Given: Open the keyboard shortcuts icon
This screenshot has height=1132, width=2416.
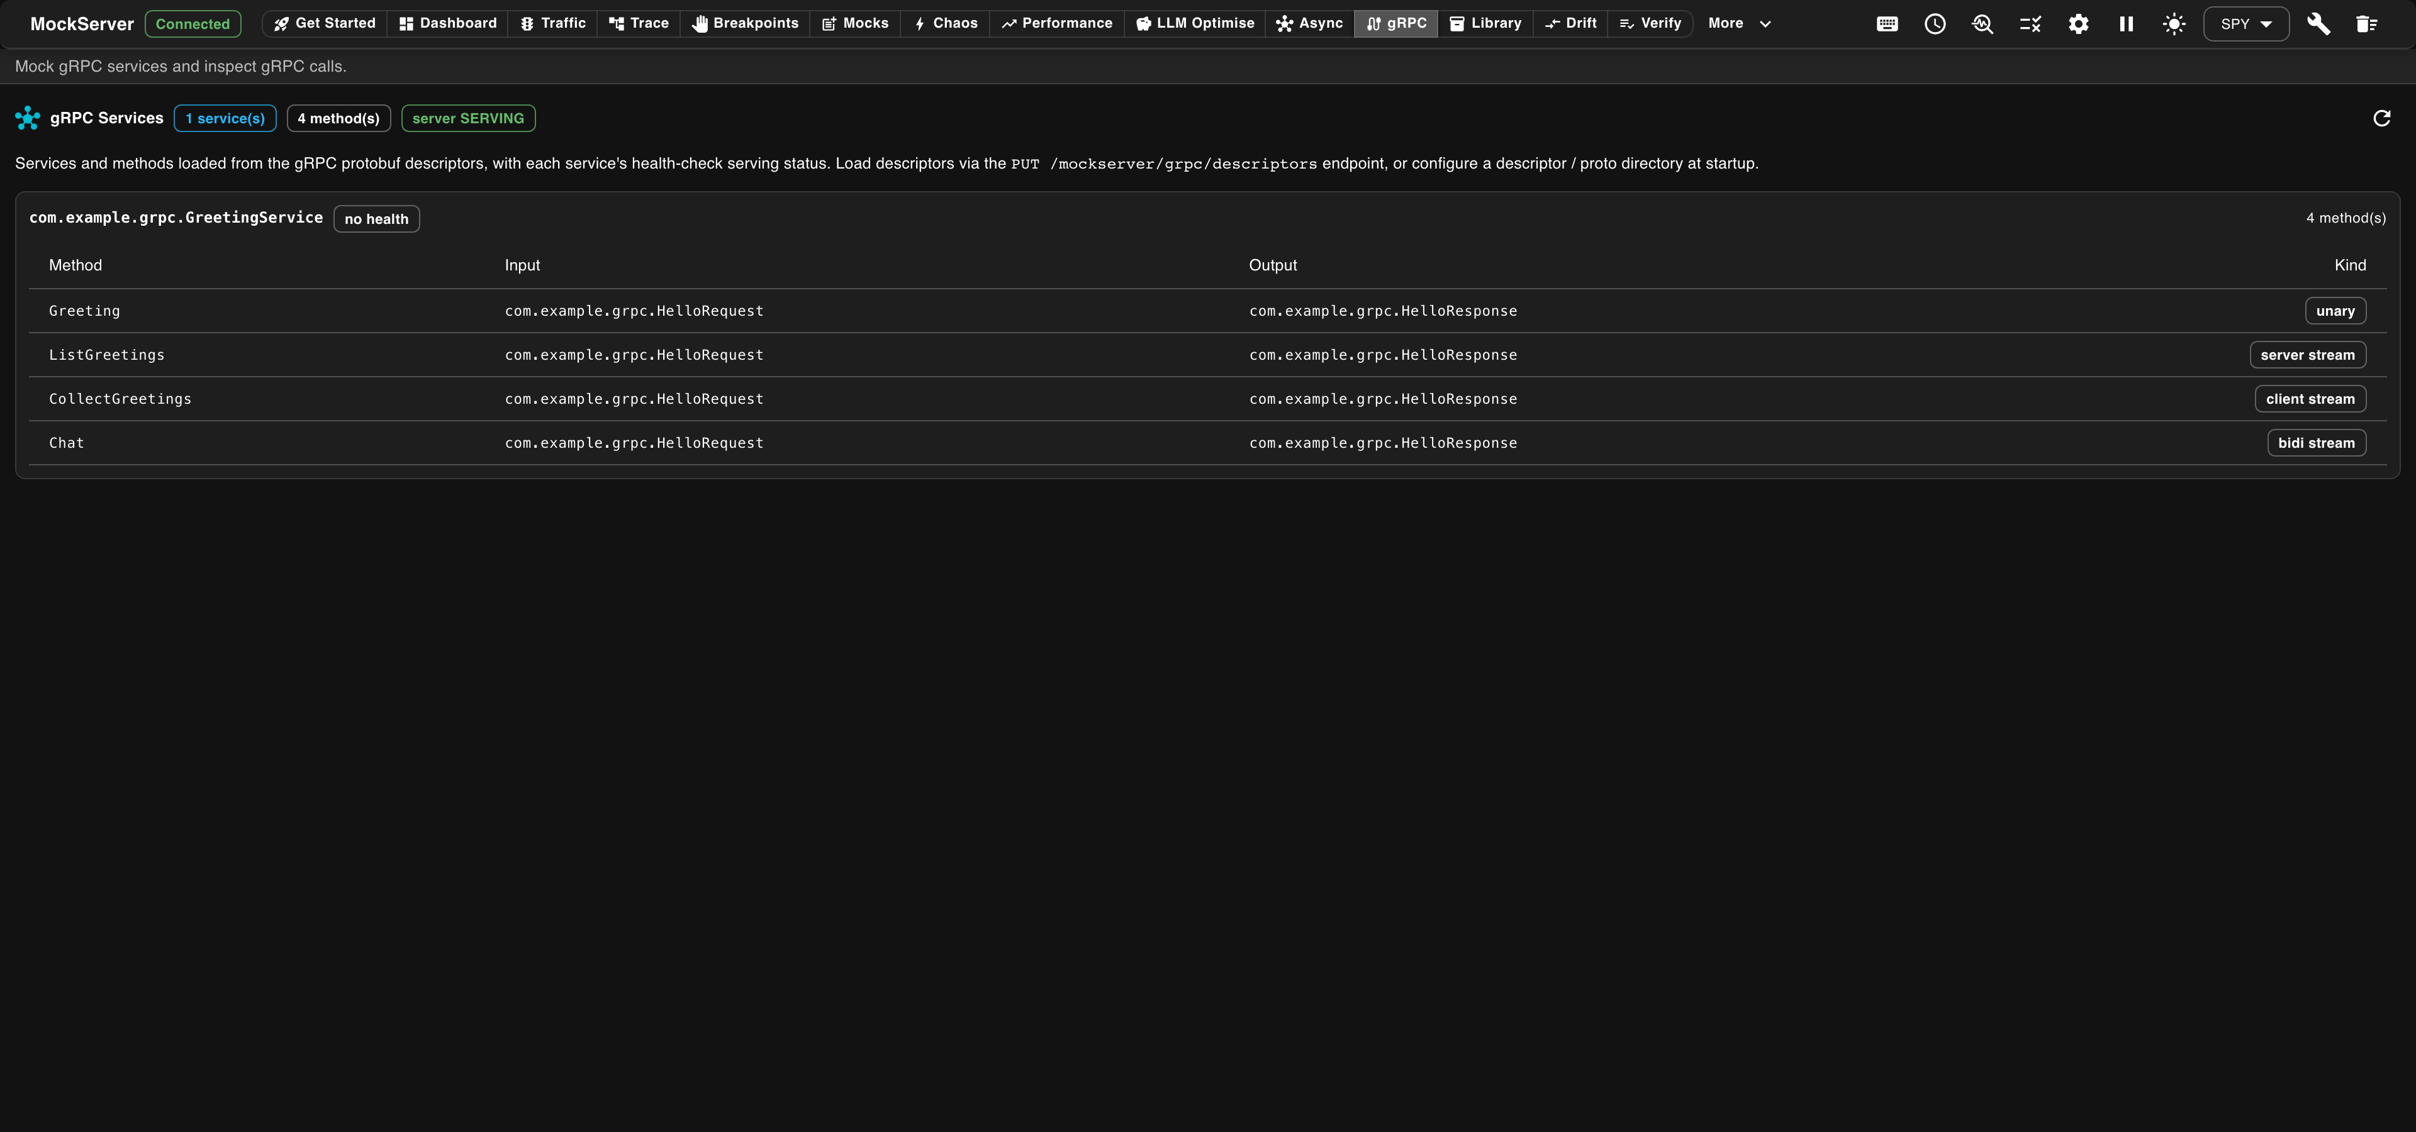Looking at the screenshot, I should coord(1887,23).
